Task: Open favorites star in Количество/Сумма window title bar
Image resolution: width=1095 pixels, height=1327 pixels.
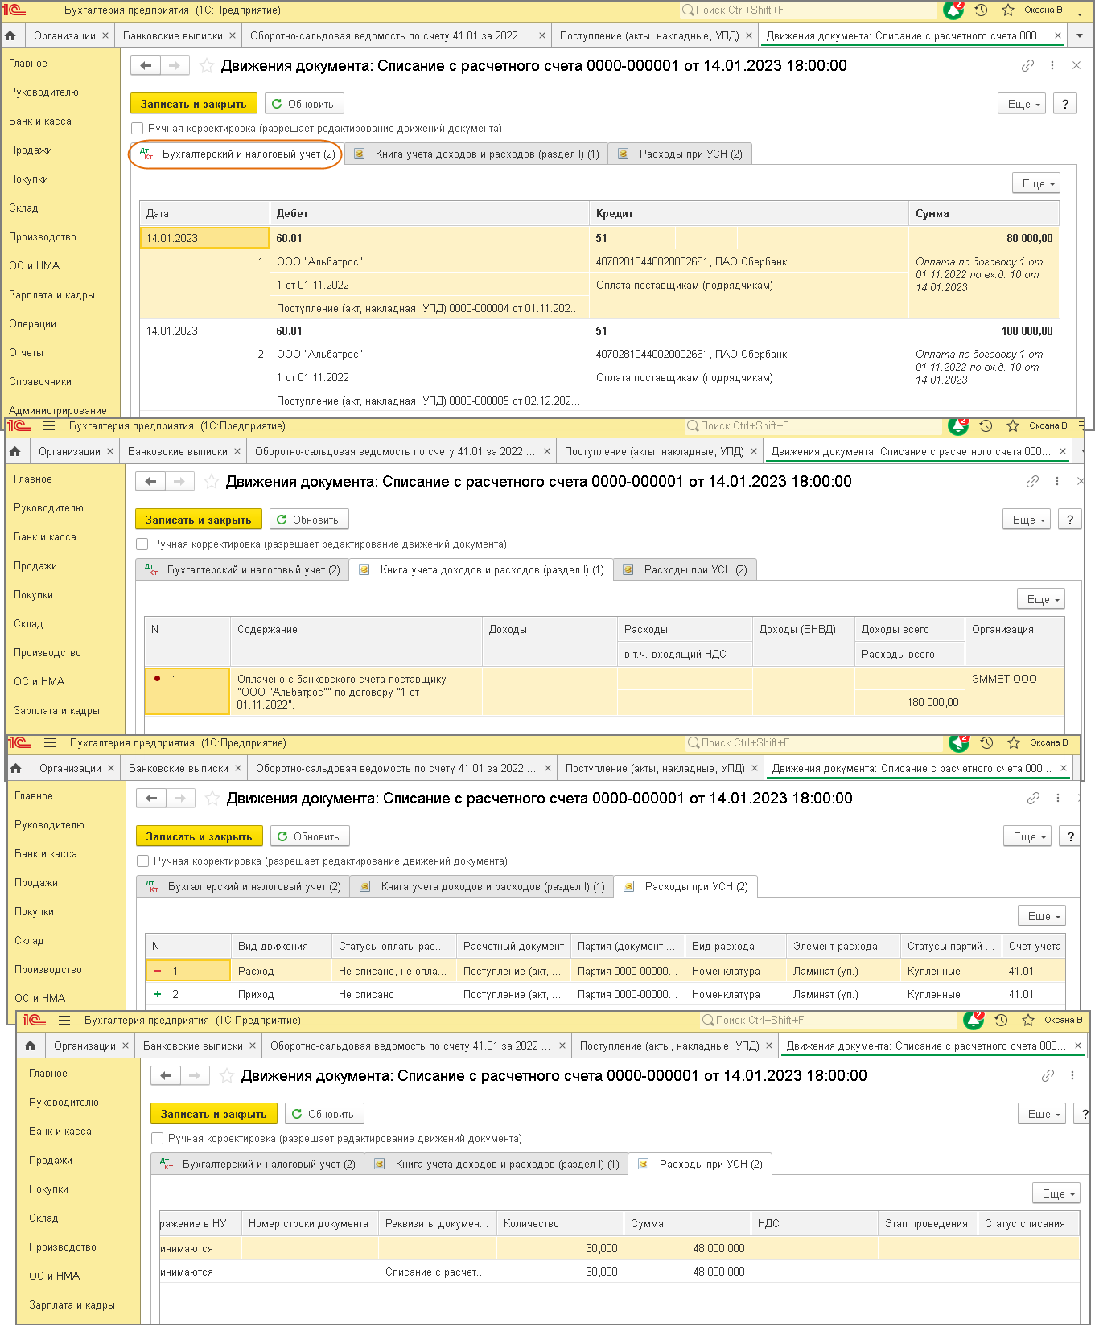Action: pos(1027,1021)
